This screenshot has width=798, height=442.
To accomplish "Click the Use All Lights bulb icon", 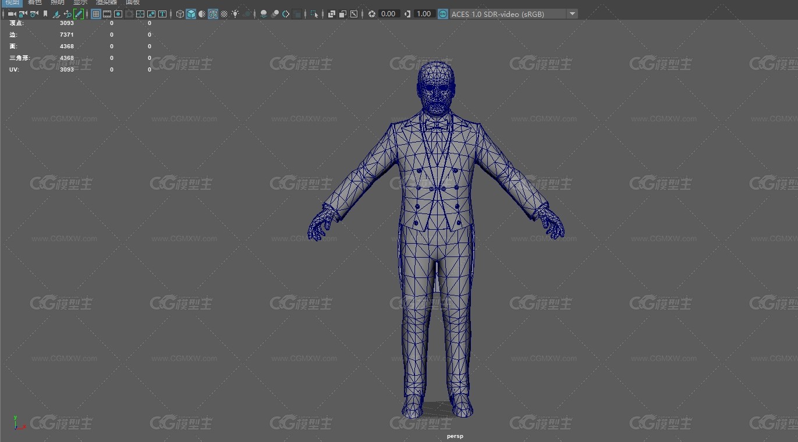I will 235,14.
